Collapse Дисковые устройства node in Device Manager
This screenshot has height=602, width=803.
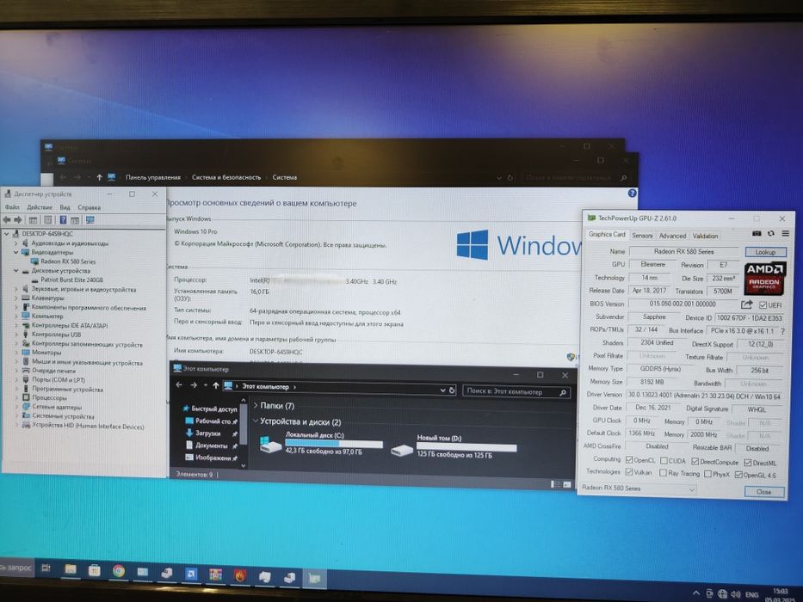(x=15, y=270)
